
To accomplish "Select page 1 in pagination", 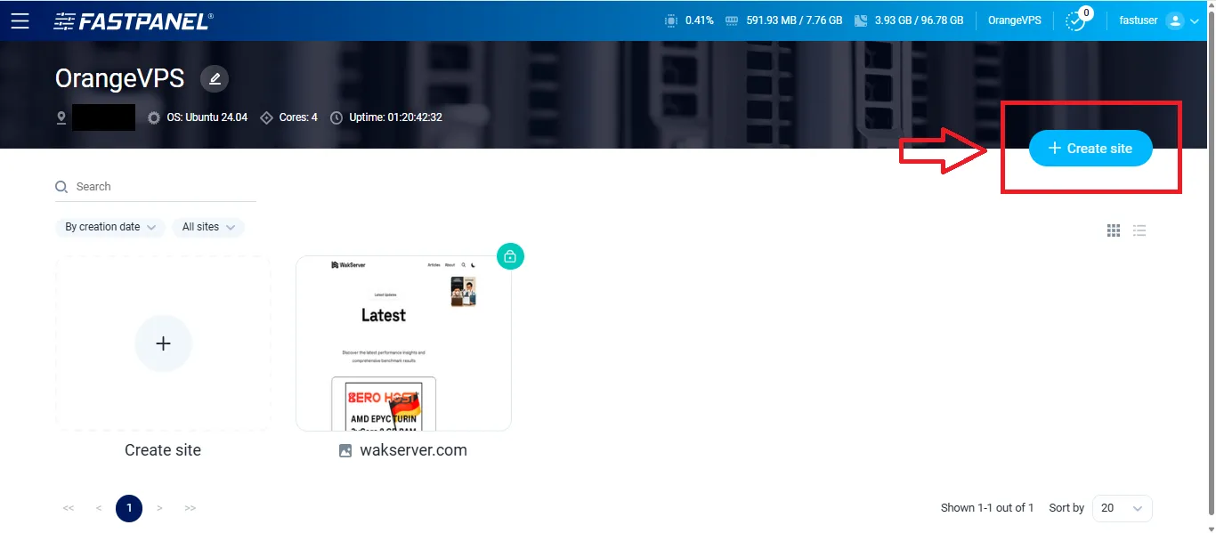I will tap(128, 508).
